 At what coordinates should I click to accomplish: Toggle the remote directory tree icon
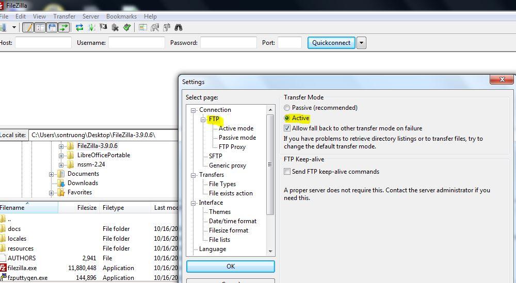pos(52,27)
